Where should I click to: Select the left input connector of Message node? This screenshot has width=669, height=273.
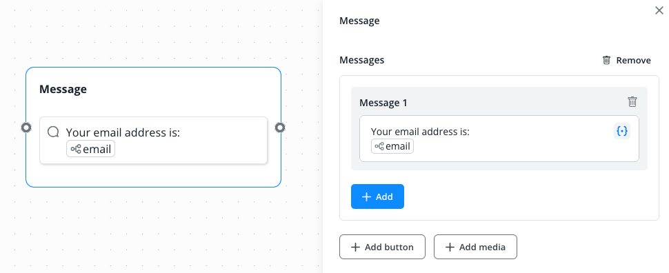[x=26, y=128]
